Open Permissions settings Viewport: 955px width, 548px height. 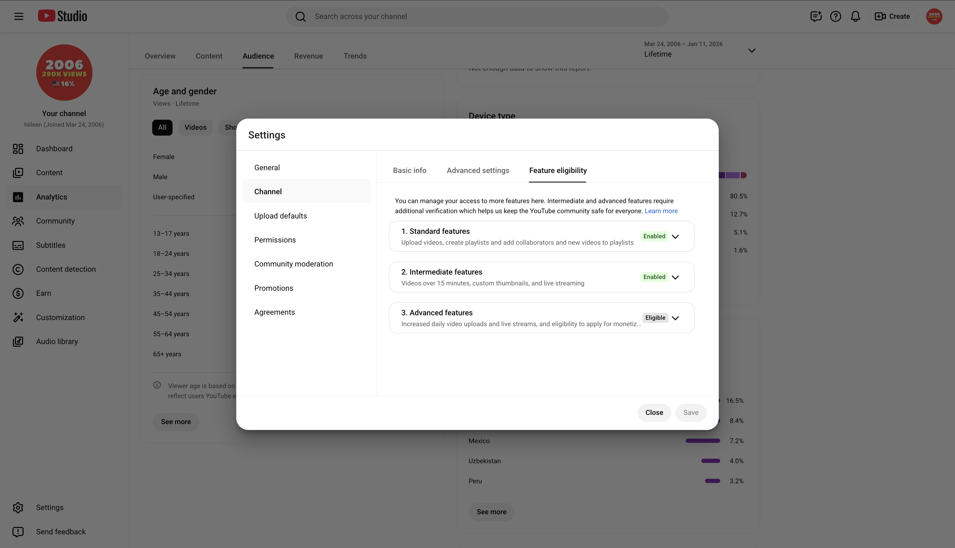[307, 240]
